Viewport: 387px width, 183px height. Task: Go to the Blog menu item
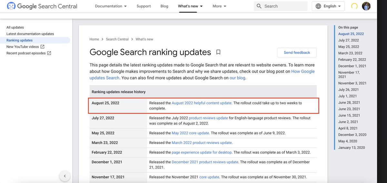click(164, 6)
